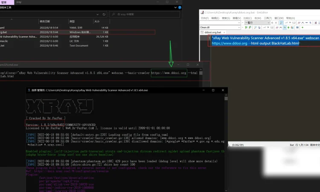The width and height of the screenshot is (320, 192).
Task: Click the file icon on the ddosi.org.bat tab
Action: 202,32
